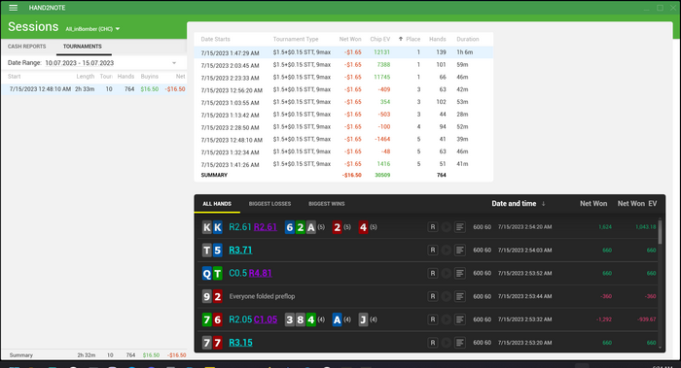The image size is (681, 368).
Task: Sort sessions list by Length column
Action: [x=86, y=77]
